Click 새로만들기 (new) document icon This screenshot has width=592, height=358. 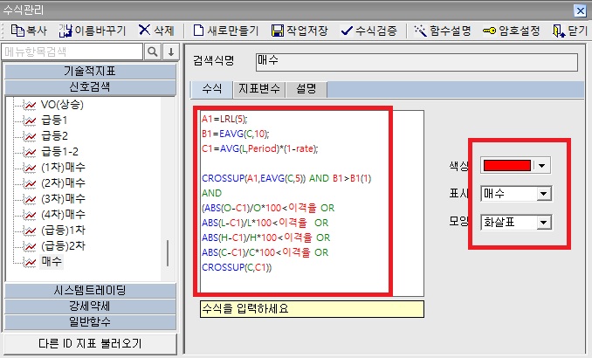pos(198,31)
